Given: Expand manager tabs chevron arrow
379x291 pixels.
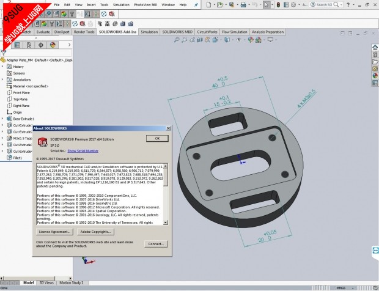Looking at the screenshot, I should (x=69, y=45).
